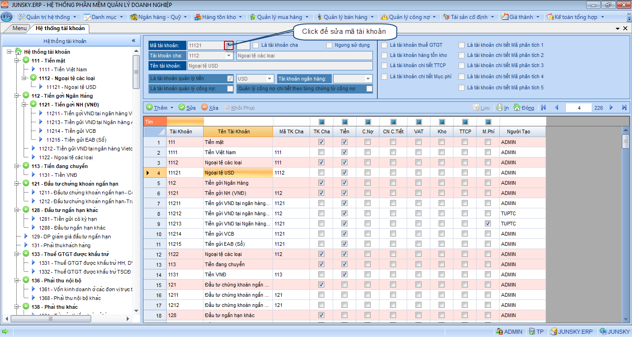Click the Sửa edit button

(187, 108)
